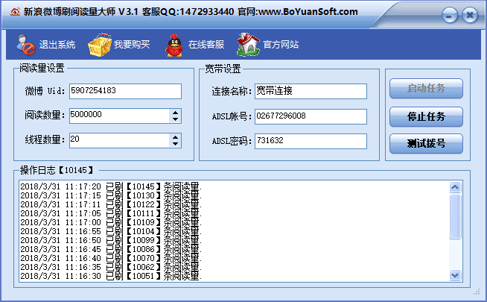Screen dimensions: 487x302
Task: Click the 操作日志【10145】 group label
Action: coord(57,170)
